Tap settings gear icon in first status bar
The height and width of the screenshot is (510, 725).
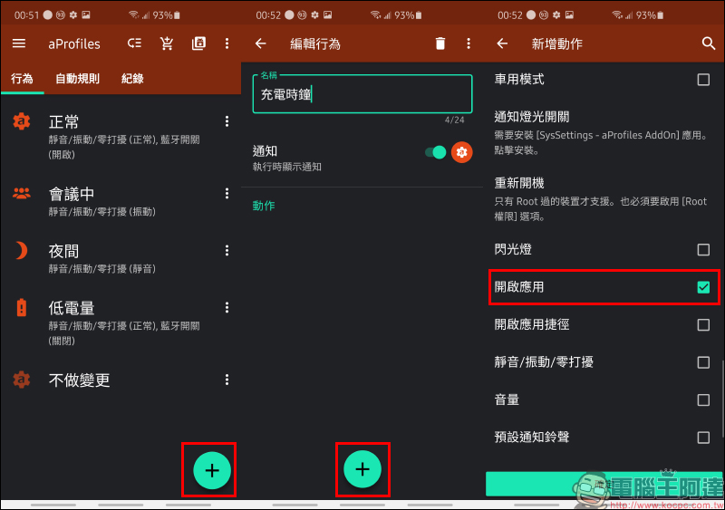[x=73, y=15]
